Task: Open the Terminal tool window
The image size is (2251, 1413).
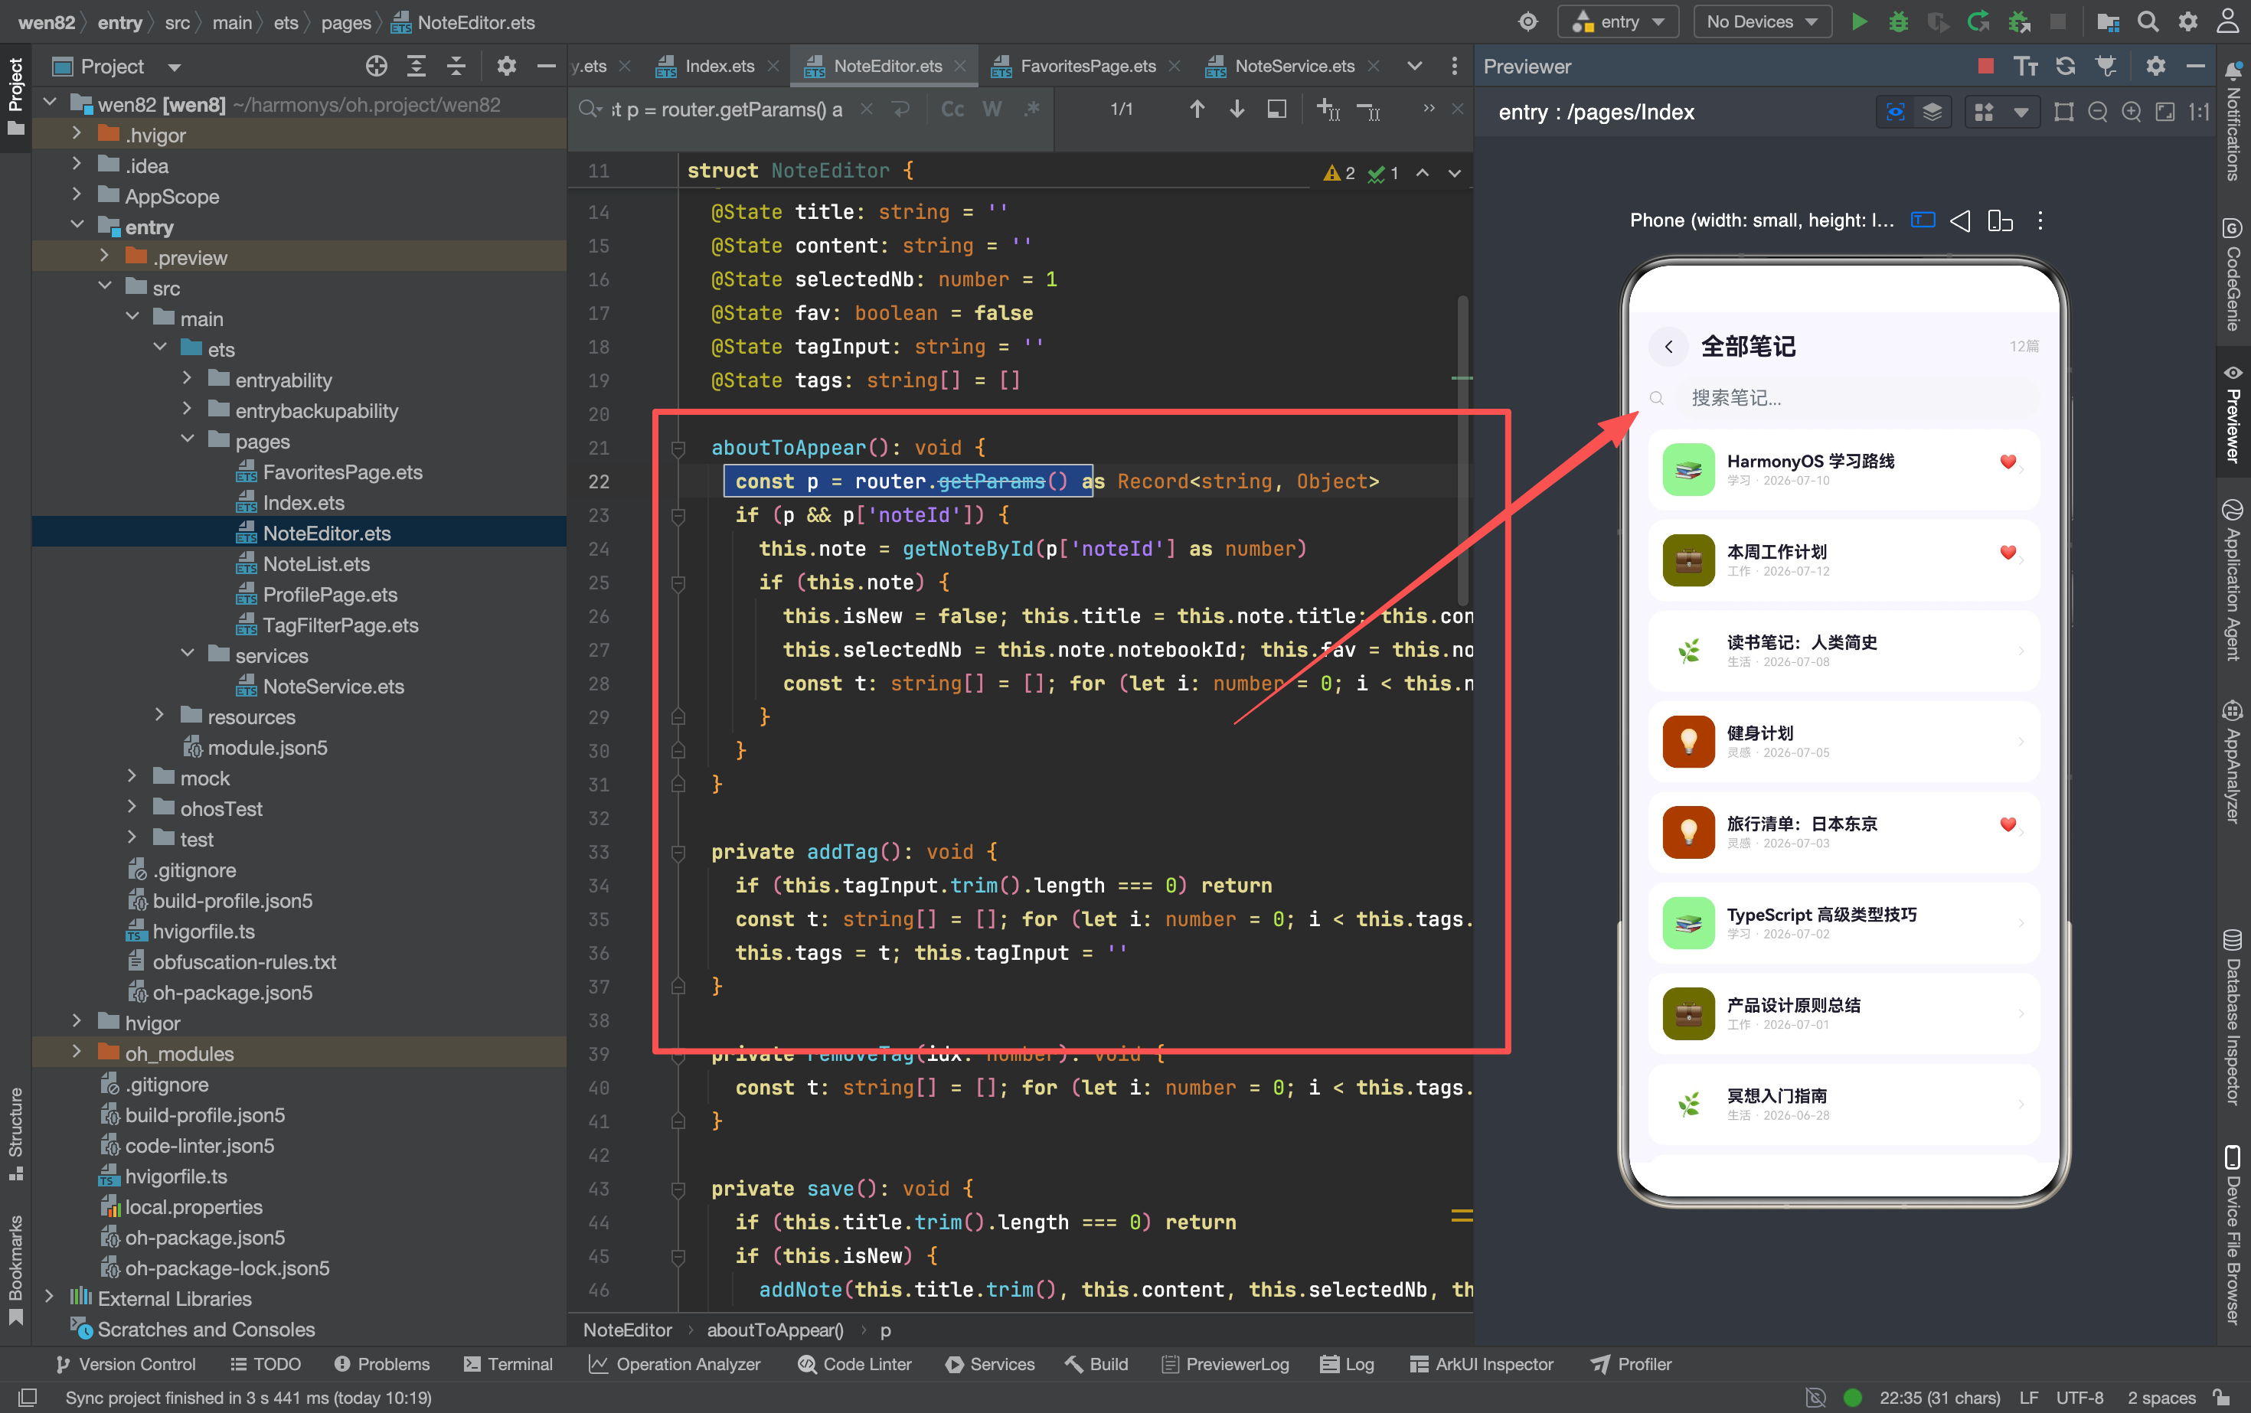Action: click(508, 1365)
